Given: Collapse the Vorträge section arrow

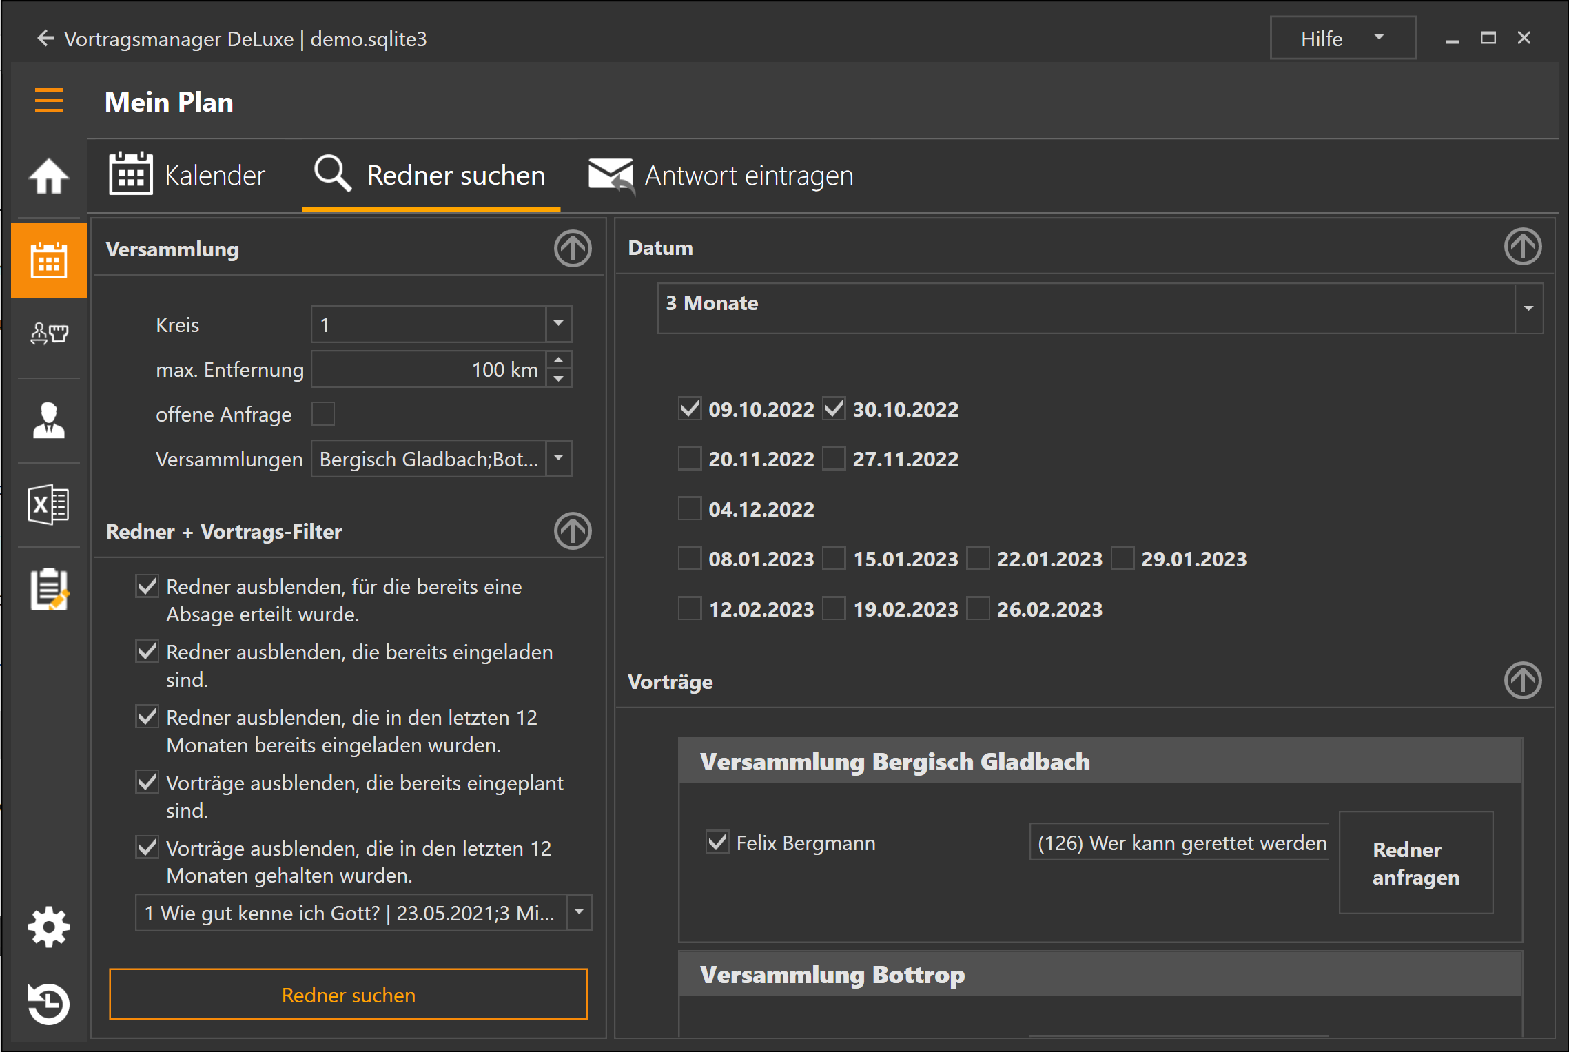Looking at the screenshot, I should [1523, 681].
